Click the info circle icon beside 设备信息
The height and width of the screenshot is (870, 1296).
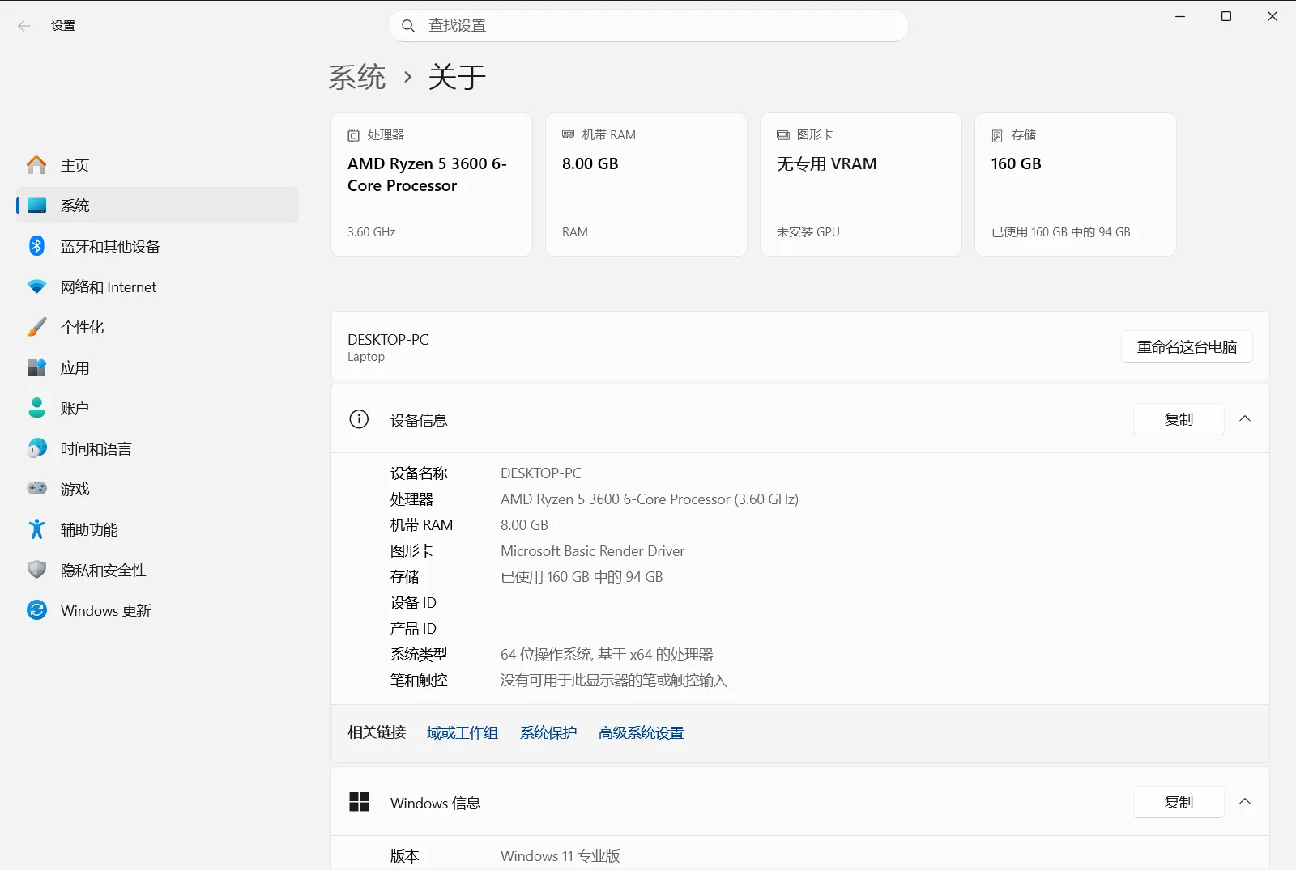point(359,419)
